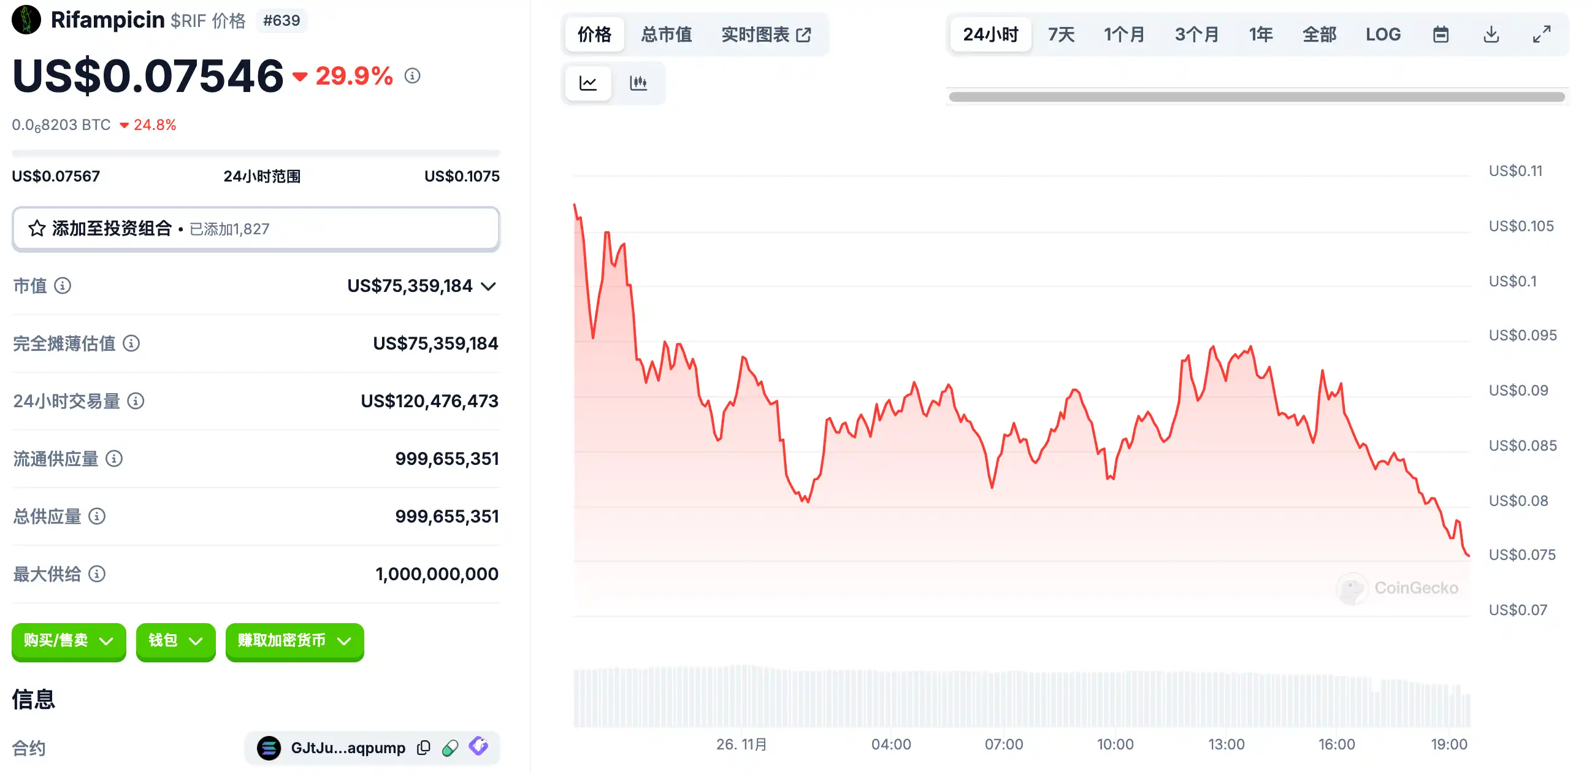Switch to the line chart view icon
The width and height of the screenshot is (1592, 774).
click(x=587, y=83)
